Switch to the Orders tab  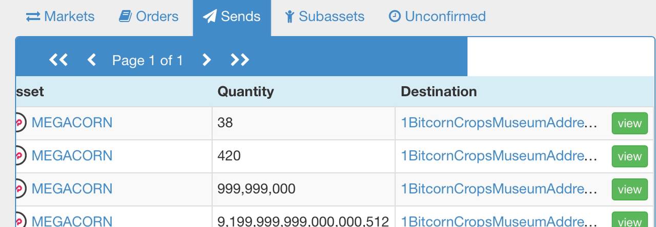point(149,16)
